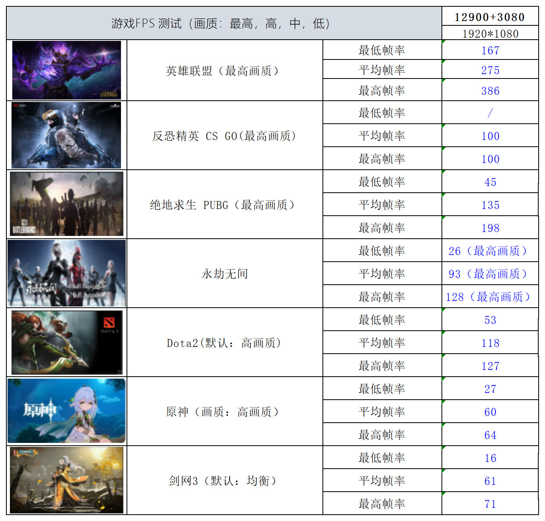The width and height of the screenshot is (545, 521).
Task: Select the 永劫无间 name cell
Action: 225,274
